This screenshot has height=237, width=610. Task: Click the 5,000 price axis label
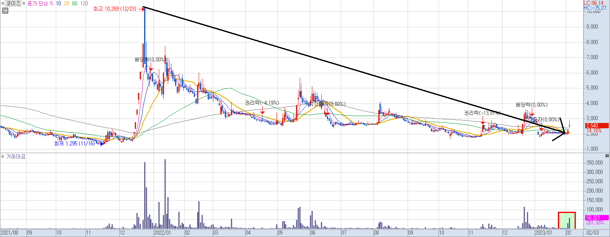point(593,88)
